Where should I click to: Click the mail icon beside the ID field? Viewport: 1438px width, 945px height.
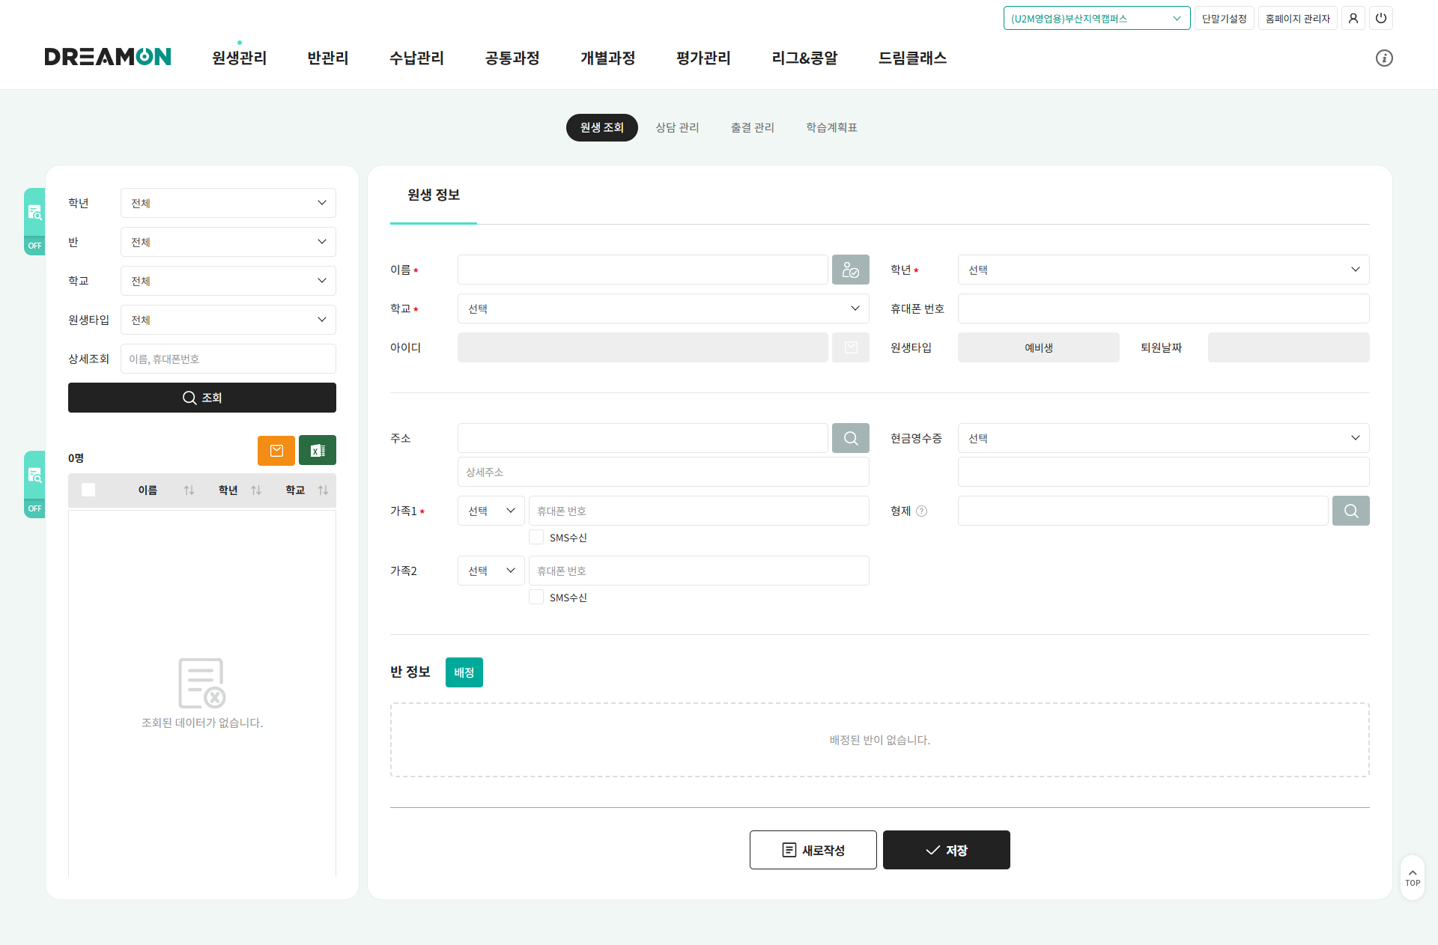tap(851, 347)
